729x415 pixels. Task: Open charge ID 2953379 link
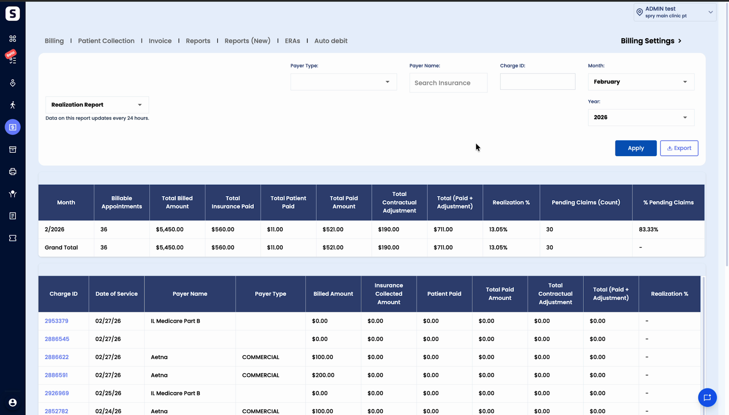(x=56, y=321)
